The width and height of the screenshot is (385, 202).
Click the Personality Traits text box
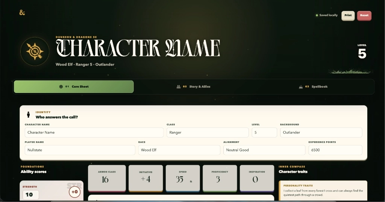point(323,191)
